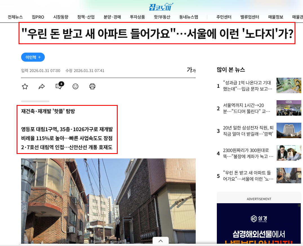Open 투자상품 menu
This screenshot has width=303, height=246.
tap(137, 17)
